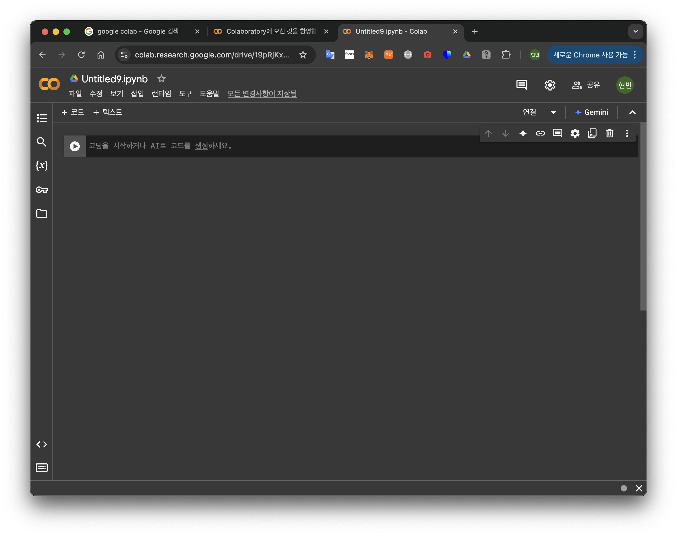Open the secrets key icon panel

tap(42, 189)
